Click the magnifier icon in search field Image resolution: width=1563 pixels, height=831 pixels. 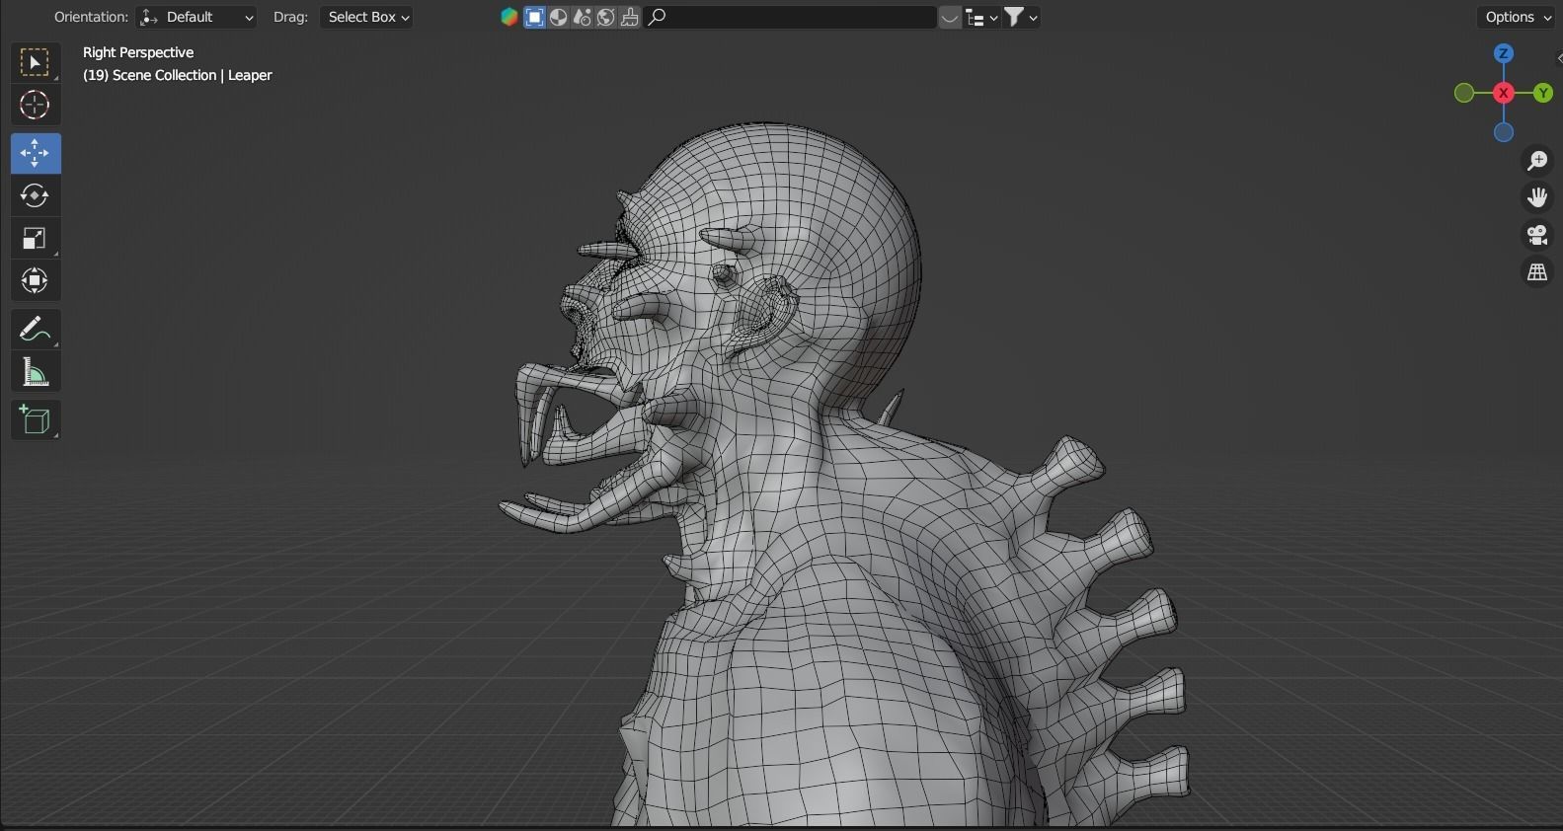click(658, 17)
